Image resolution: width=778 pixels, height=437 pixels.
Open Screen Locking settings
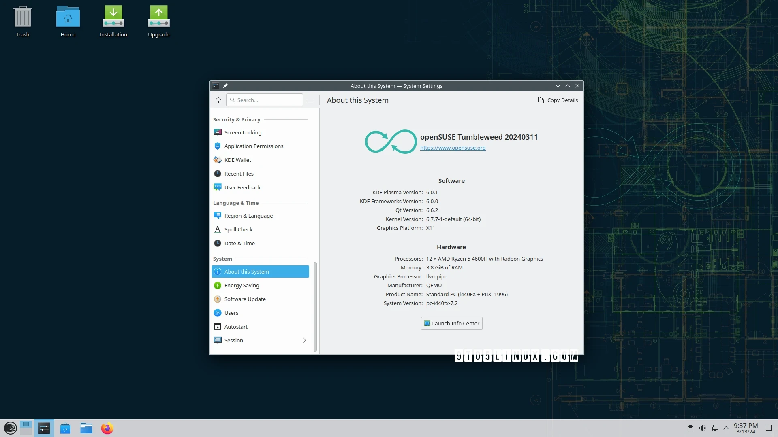pos(243,132)
